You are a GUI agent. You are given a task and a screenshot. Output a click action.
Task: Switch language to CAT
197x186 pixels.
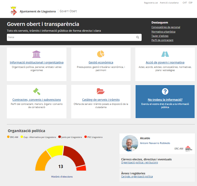point(185,3)
